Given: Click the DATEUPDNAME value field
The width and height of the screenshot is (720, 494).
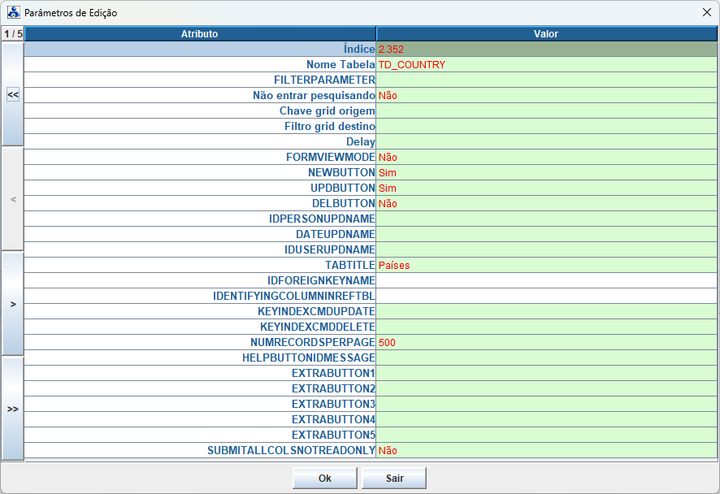Looking at the screenshot, I should click(546, 234).
